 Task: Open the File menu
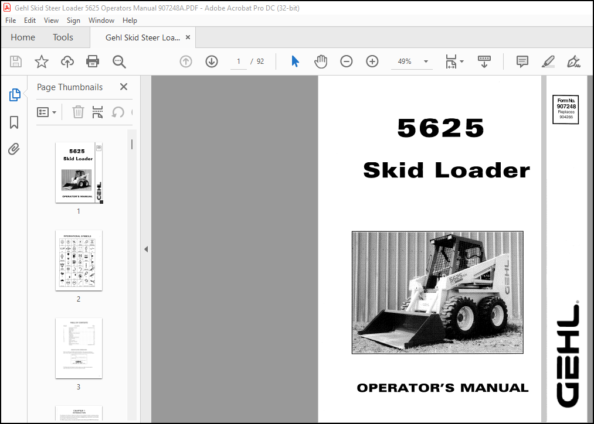[x=11, y=20]
